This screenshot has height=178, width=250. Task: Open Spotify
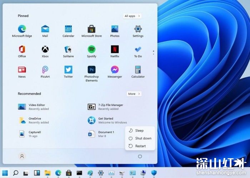[91, 52]
